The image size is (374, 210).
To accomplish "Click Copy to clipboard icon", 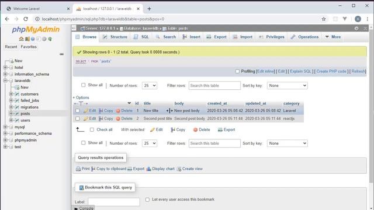I will (93, 169).
